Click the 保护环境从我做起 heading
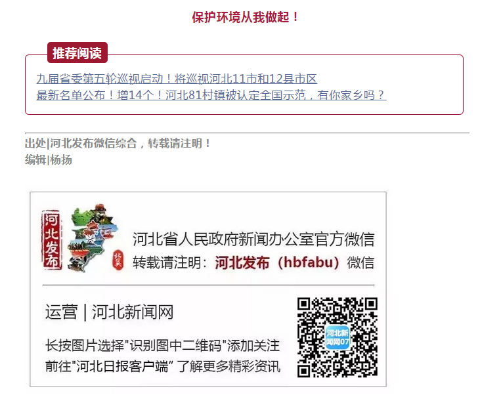 (x=245, y=17)
